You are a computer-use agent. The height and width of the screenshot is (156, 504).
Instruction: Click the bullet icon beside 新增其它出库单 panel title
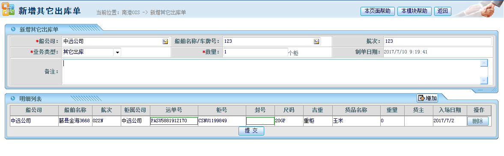pyautogui.click(x=13, y=29)
